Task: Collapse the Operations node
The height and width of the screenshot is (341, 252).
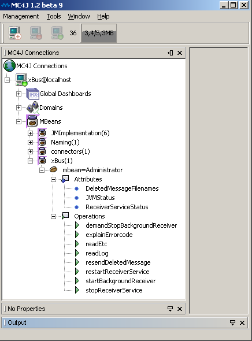Action: click(x=53, y=216)
